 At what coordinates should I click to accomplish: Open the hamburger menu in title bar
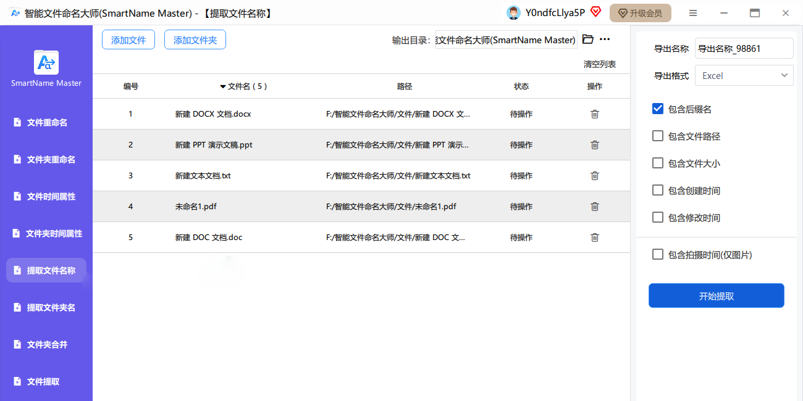(693, 13)
